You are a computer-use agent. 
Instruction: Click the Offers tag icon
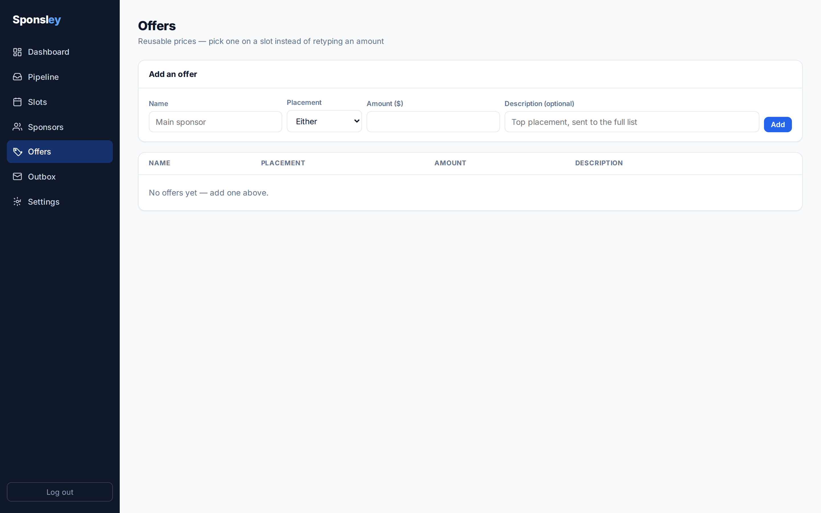(17, 152)
